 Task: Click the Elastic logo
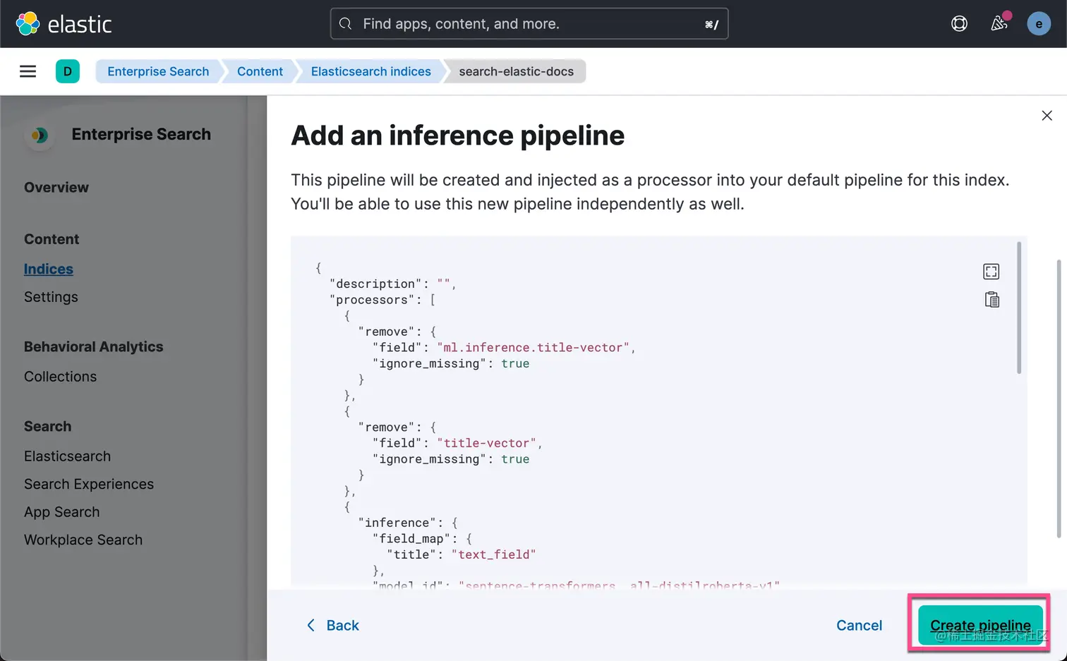(64, 24)
